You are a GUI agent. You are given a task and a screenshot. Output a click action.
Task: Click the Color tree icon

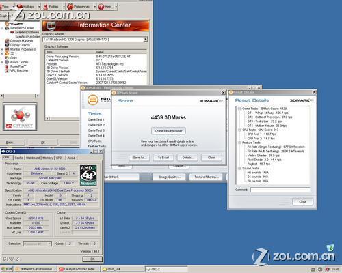(x=7, y=58)
